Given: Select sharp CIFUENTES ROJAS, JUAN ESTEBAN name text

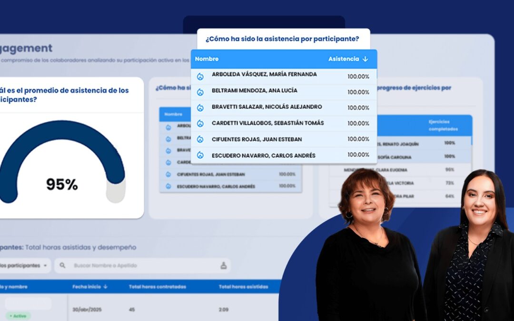Looking at the screenshot, I should click(257, 139).
